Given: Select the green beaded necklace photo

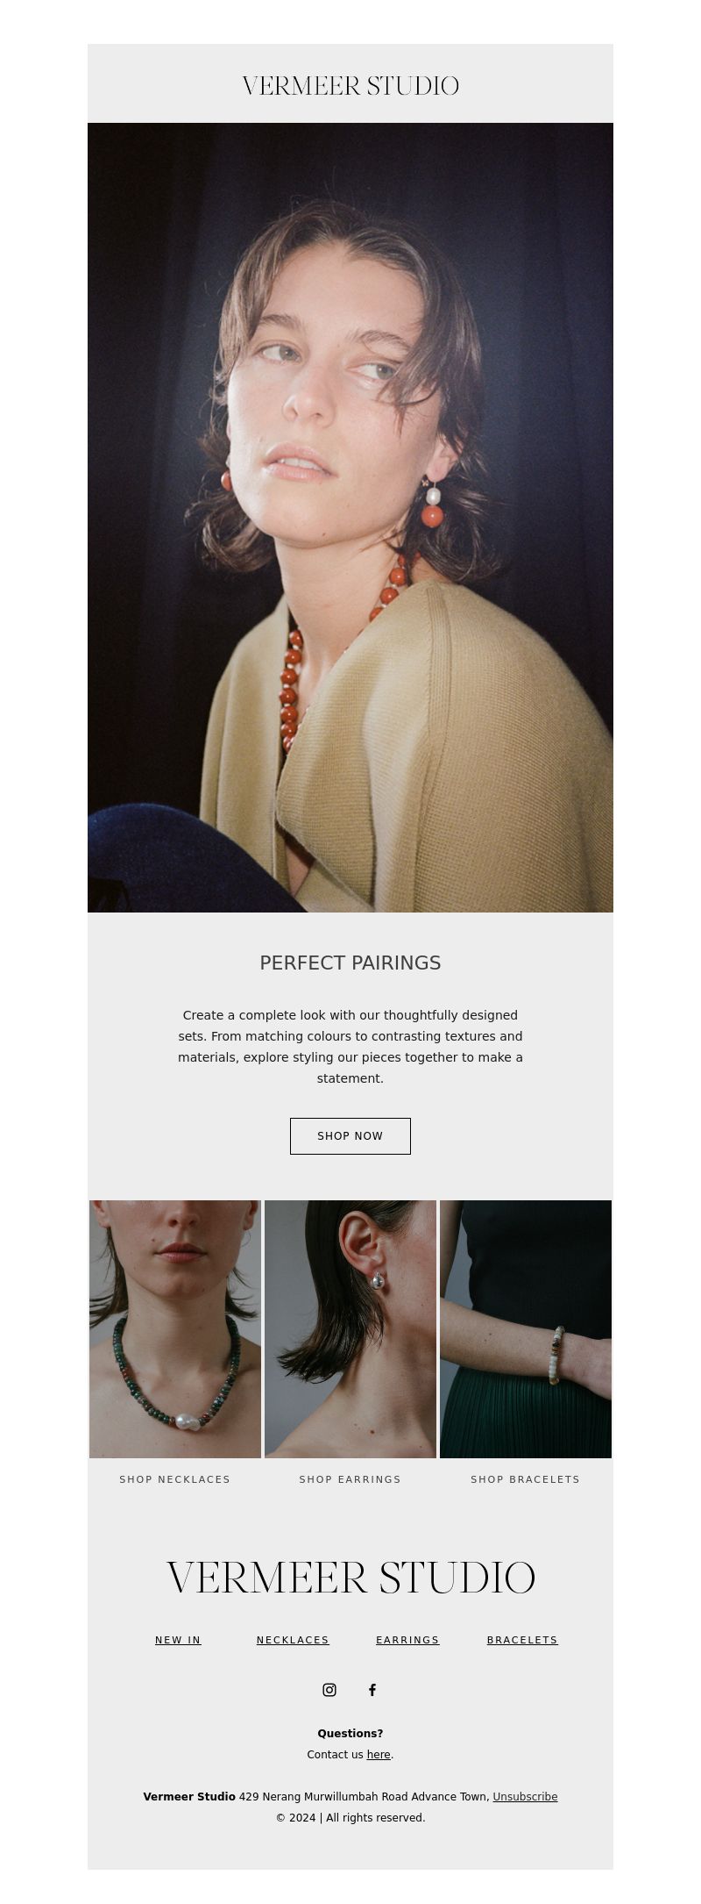Looking at the screenshot, I should tap(175, 1329).
